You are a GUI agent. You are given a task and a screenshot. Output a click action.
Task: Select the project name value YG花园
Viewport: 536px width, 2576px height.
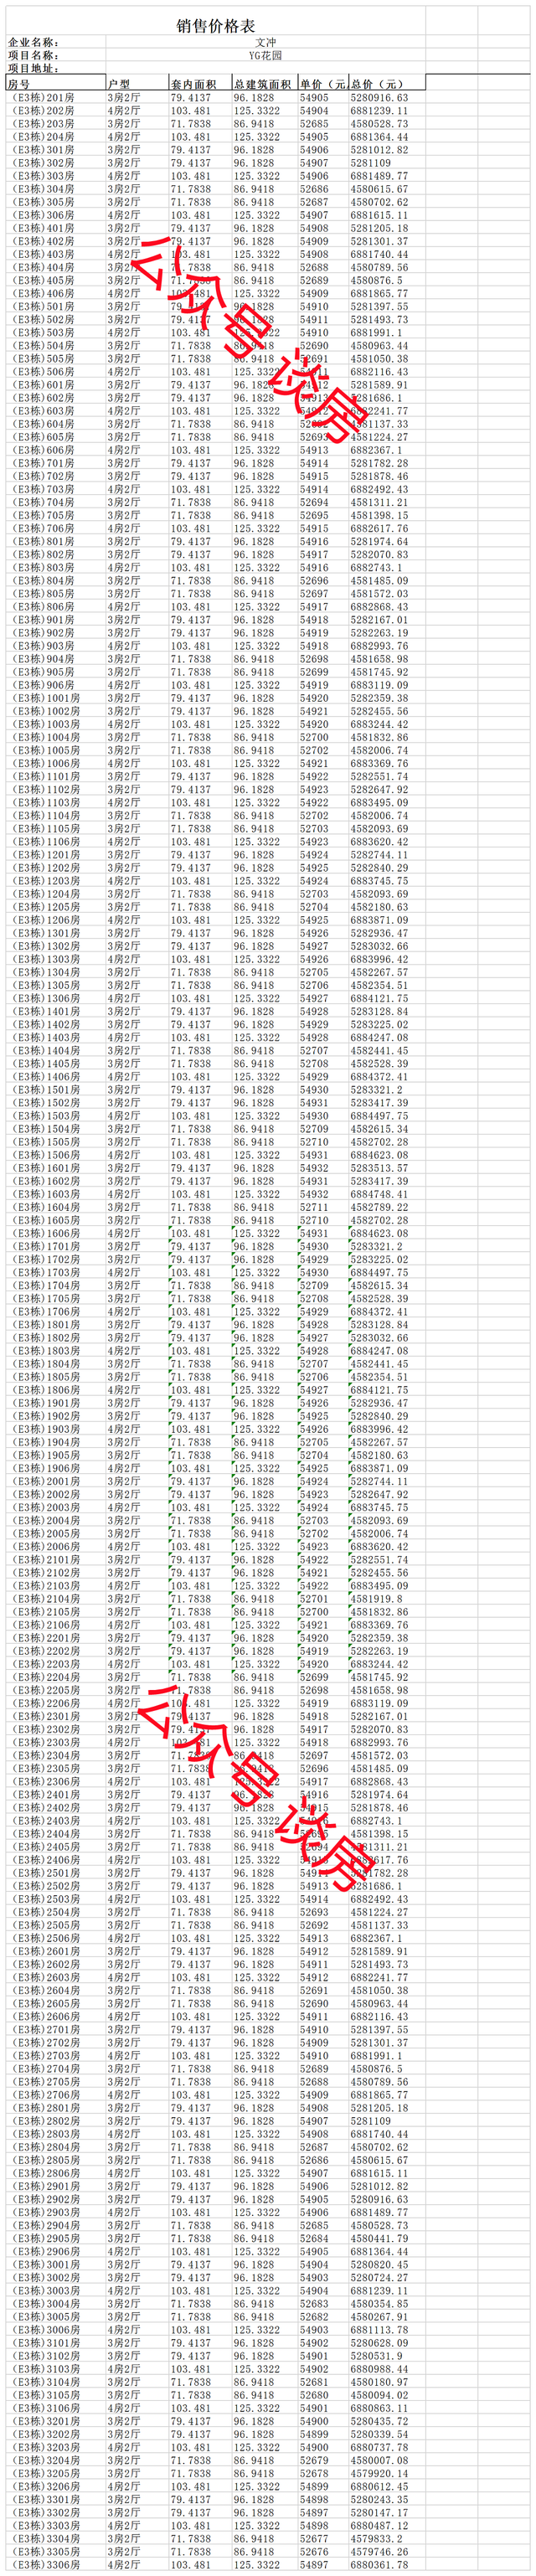pyautogui.click(x=265, y=56)
